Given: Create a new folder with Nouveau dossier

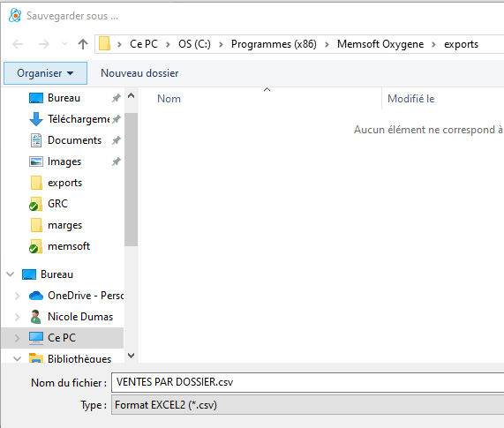Looking at the screenshot, I should tap(139, 73).
